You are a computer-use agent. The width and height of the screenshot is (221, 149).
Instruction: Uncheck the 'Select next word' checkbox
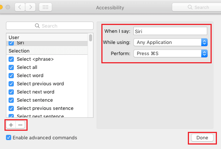[x=11, y=92]
